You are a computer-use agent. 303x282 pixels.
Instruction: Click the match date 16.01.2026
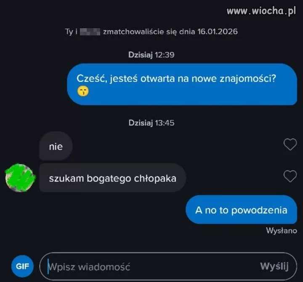(218, 32)
